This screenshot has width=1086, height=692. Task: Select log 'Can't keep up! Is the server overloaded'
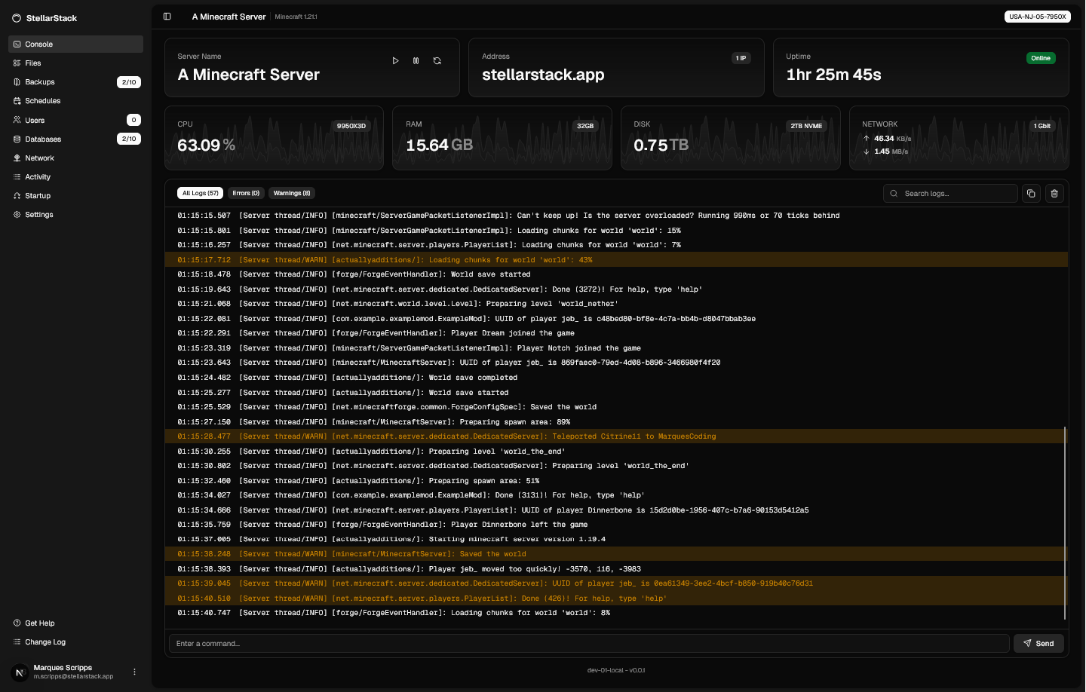click(616, 216)
